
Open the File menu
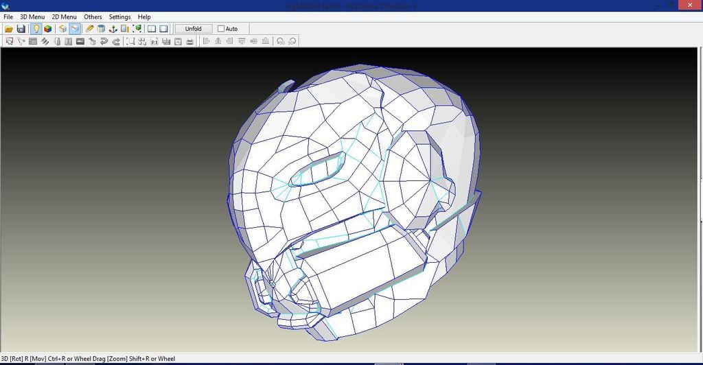pos(8,16)
